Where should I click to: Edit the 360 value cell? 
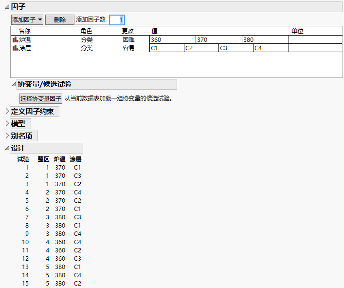pyautogui.click(x=173, y=40)
